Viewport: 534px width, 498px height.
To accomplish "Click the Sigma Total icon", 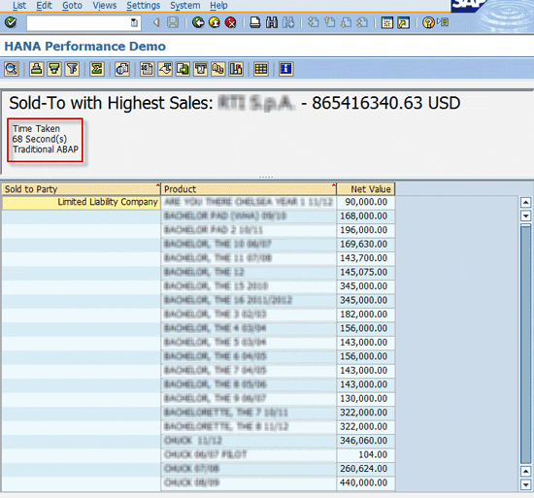I will [x=97, y=69].
